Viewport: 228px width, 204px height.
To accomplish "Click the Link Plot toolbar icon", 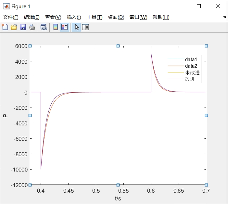I will [44, 27].
